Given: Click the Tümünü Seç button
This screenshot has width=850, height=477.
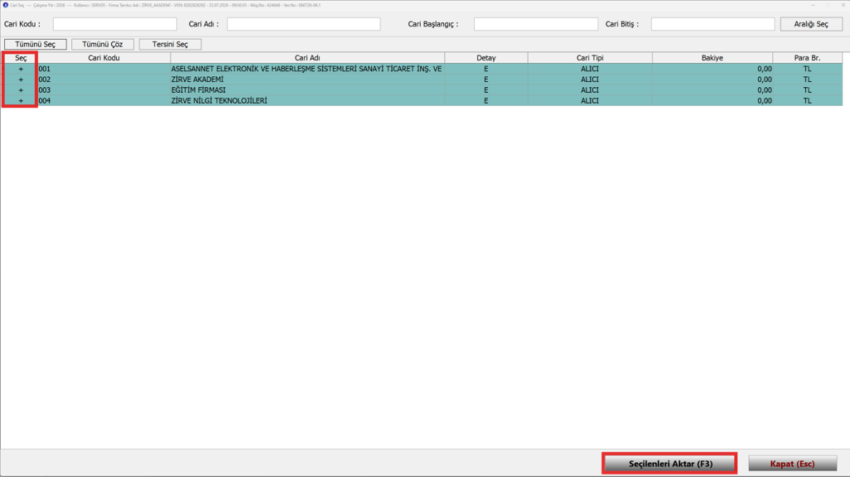Looking at the screenshot, I should click(x=35, y=44).
